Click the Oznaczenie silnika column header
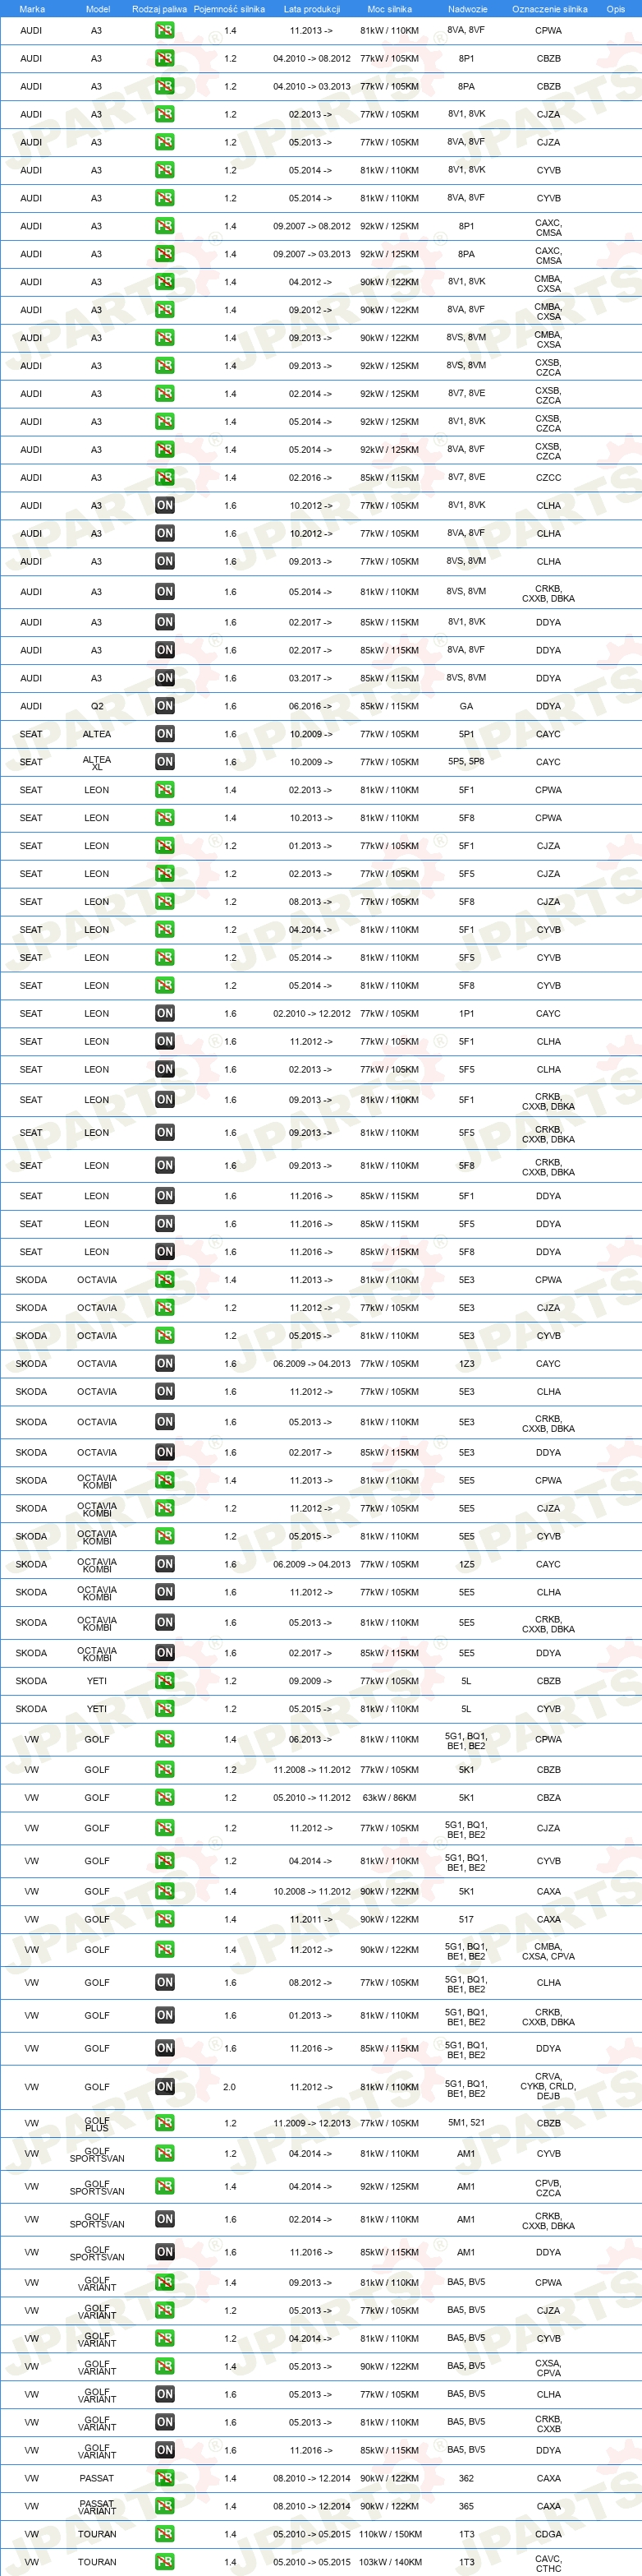 click(549, 9)
